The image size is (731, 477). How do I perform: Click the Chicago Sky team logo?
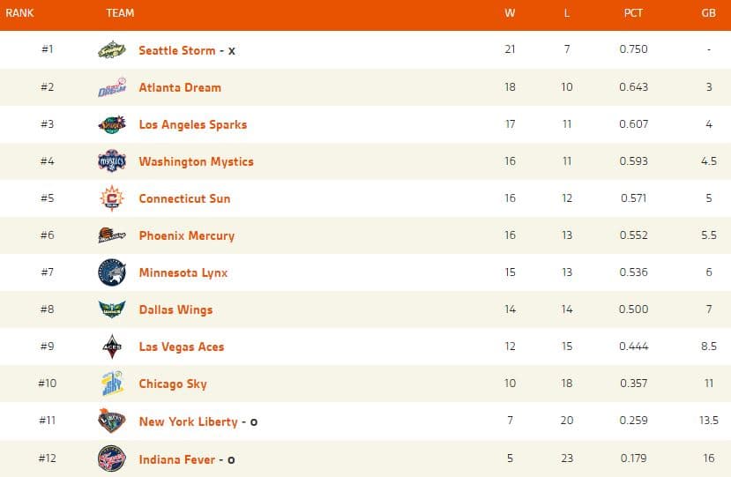112,384
